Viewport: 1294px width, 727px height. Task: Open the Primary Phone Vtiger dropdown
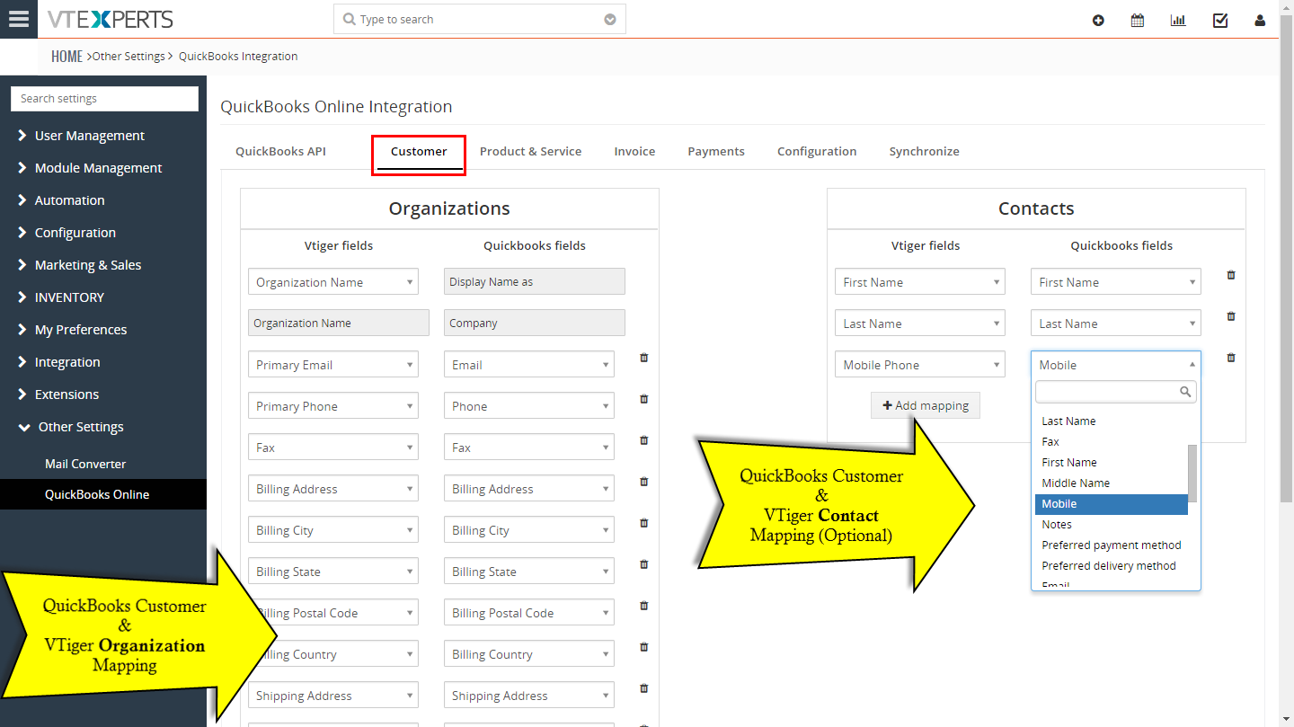pos(333,405)
